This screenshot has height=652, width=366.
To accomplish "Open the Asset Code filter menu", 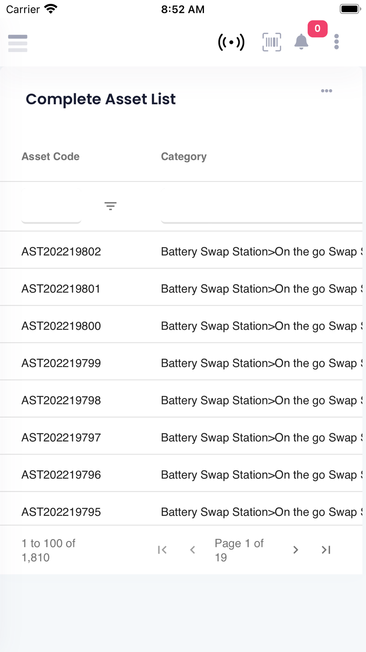I will point(110,206).
